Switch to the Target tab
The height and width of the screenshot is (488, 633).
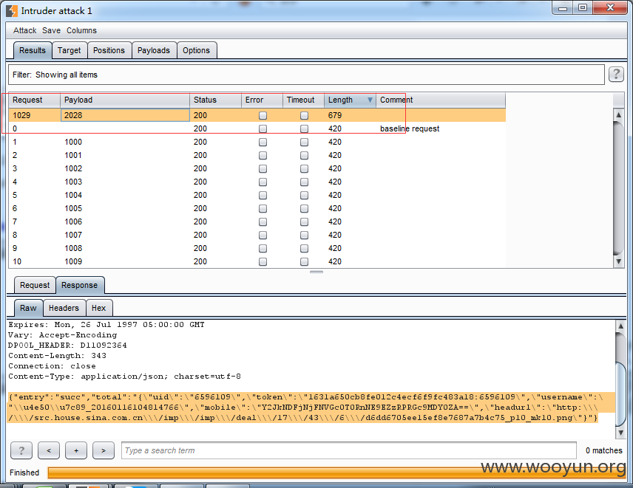(69, 50)
